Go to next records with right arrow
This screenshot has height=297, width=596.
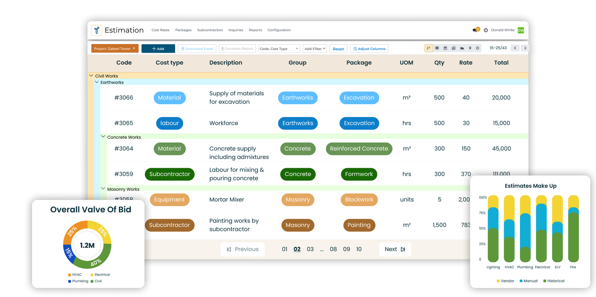[525, 48]
